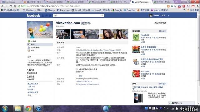Open account dropdown arrow in Facebook header
200x112 pixels.
pos(168,16)
